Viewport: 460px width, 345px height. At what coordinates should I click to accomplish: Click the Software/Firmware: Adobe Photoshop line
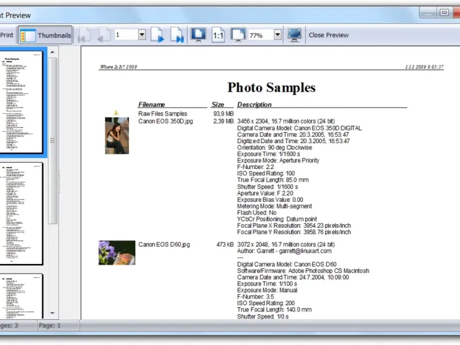303,271
